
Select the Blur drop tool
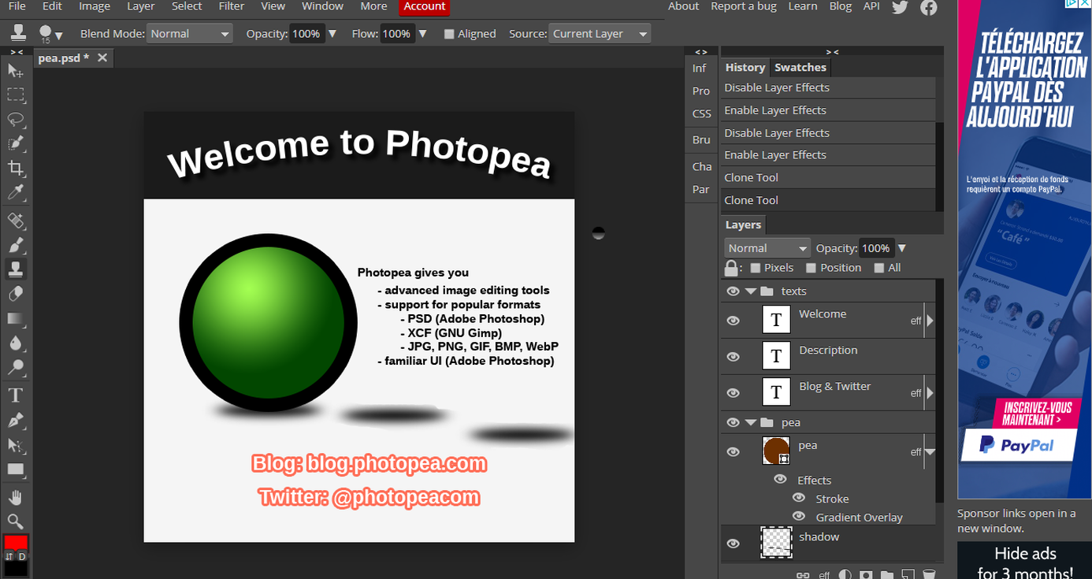point(15,343)
